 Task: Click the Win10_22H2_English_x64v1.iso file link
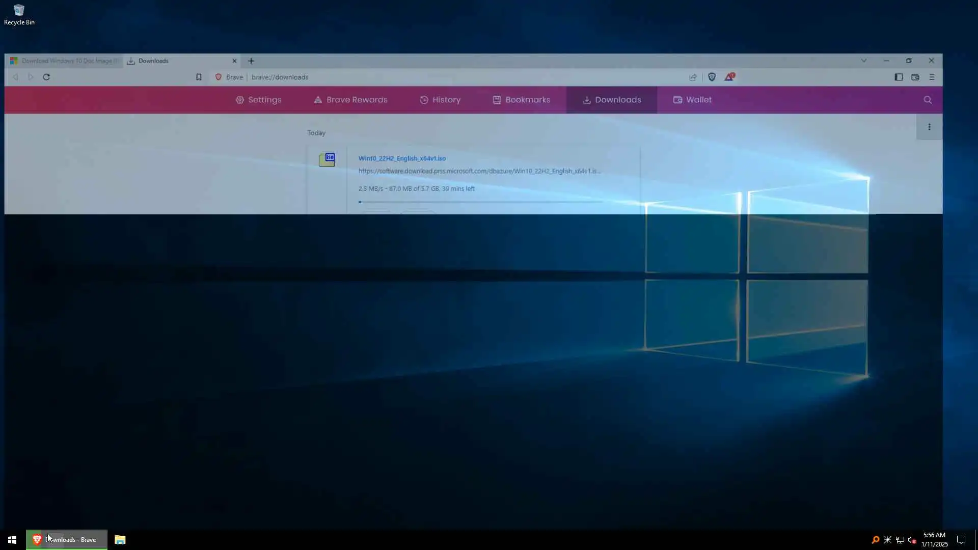click(402, 158)
